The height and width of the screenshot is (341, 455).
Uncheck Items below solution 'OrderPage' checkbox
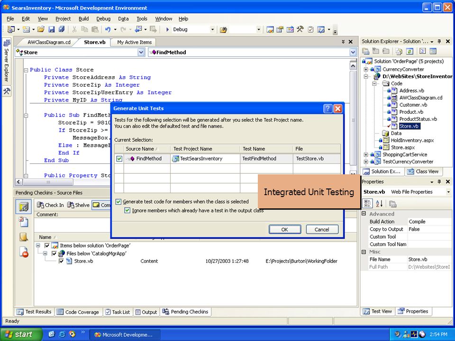point(47,246)
